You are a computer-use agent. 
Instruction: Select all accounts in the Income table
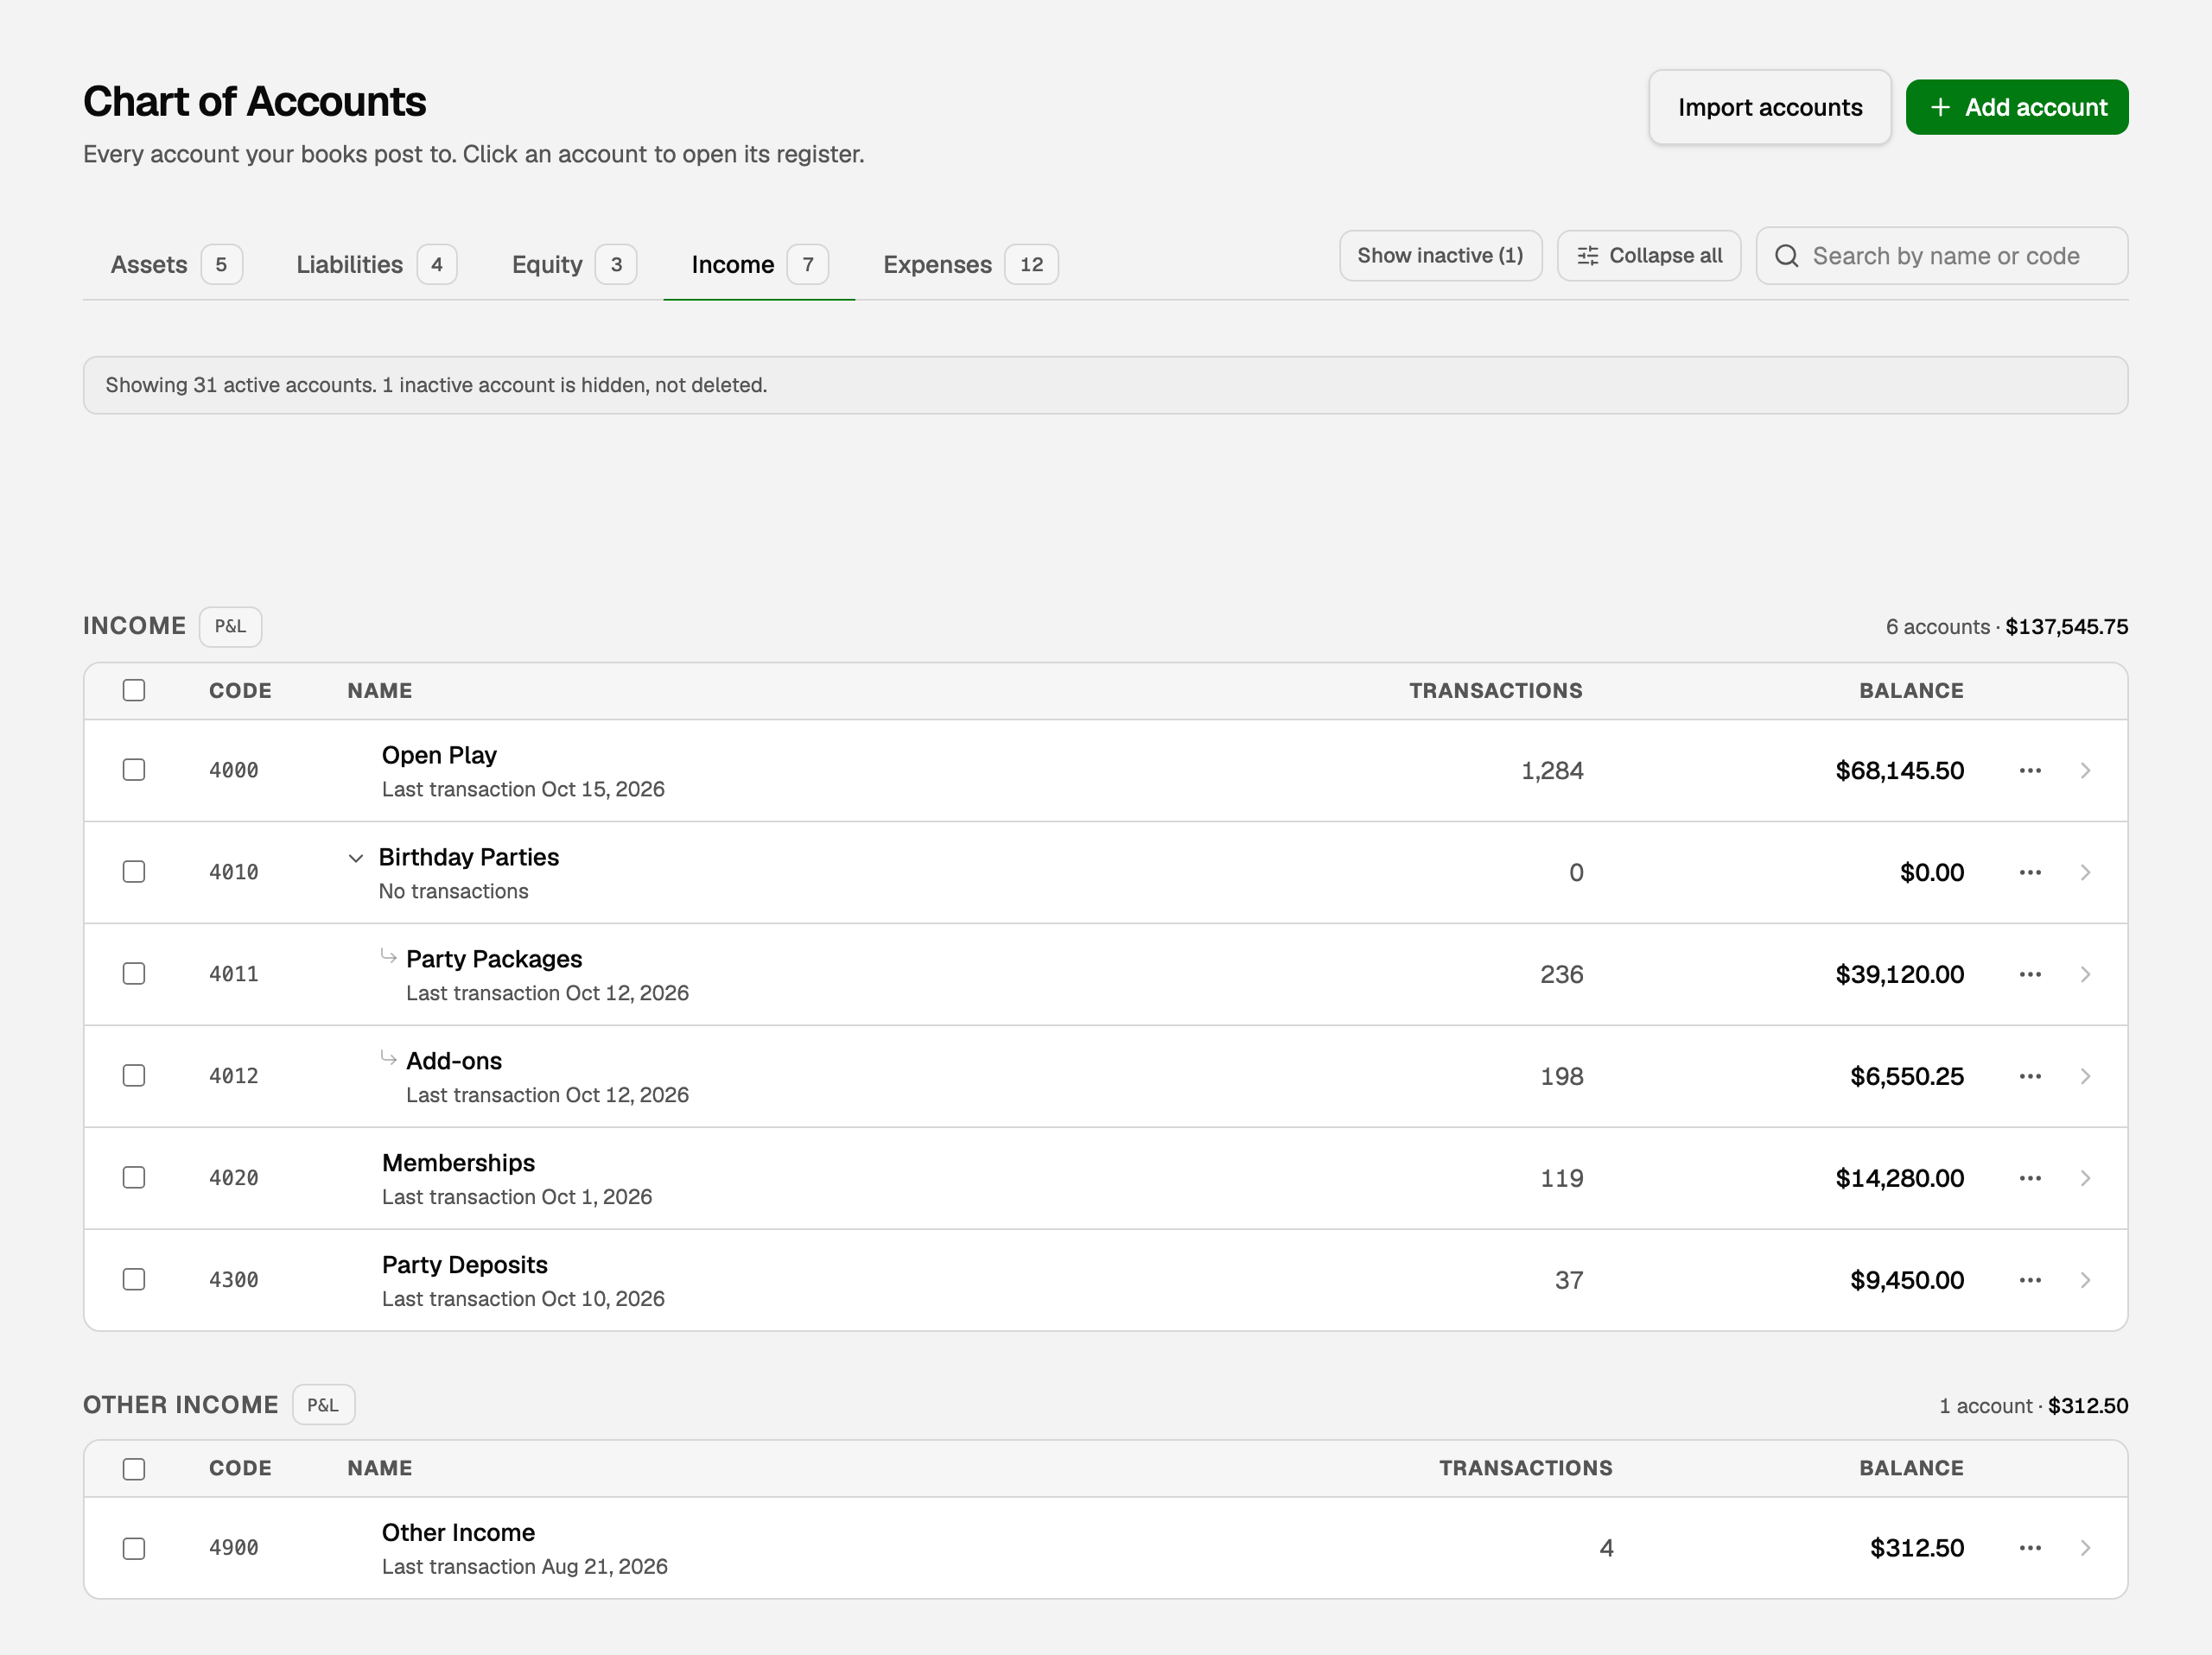pyautogui.click(x=134, y=690)
